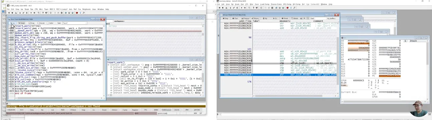The image size is (432, 120).
Task: Click the single Step icon in right toolbar
Action: 219,8
